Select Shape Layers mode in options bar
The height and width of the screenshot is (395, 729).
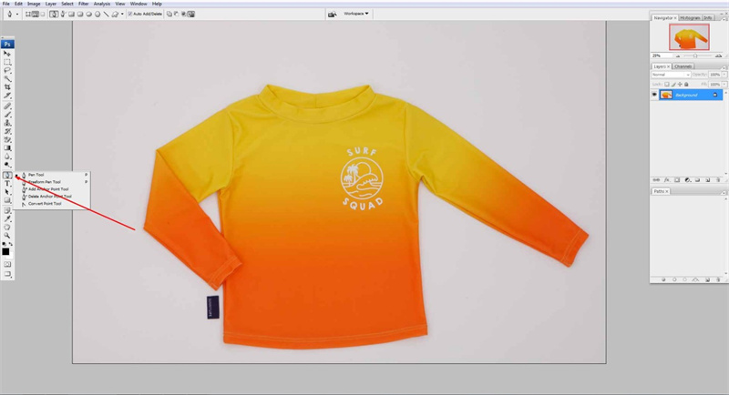click(28, 14)
